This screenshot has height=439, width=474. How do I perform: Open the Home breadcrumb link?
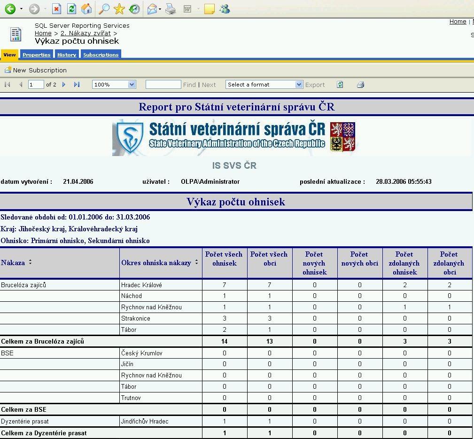(x=43, y=33)
